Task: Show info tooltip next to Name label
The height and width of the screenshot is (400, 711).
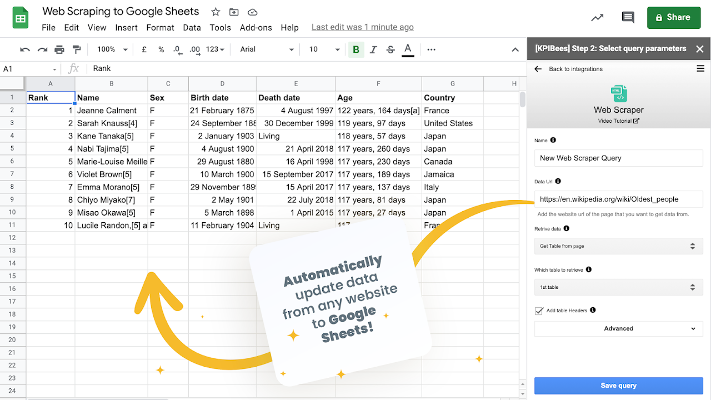Action: (553, 141)
